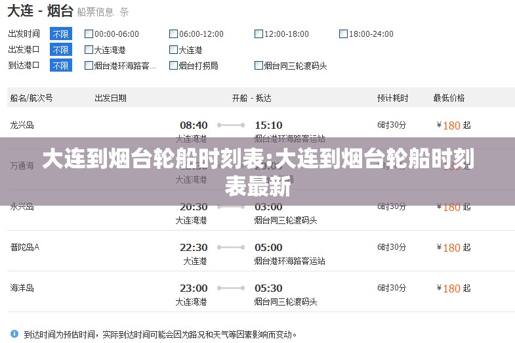Click the 6时30分 duration for 海洋岛
The width and height of the screenshot is (515, 343).
coord(392,288)
